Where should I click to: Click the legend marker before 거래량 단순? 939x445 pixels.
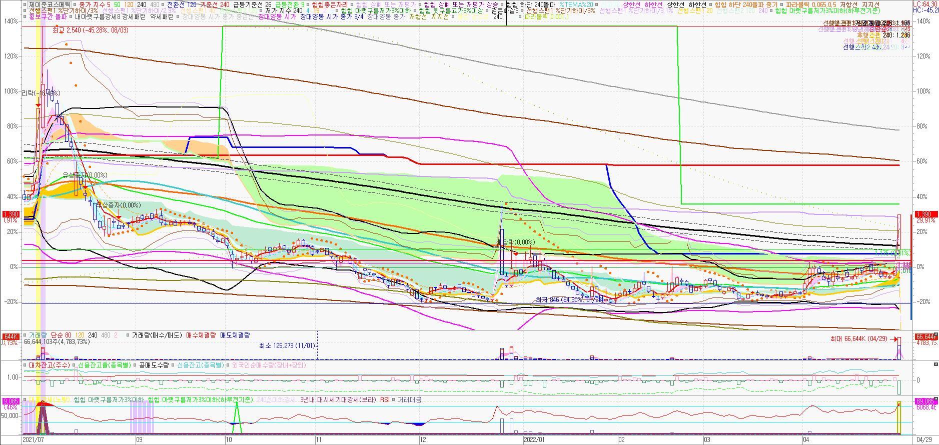(25, 335)
